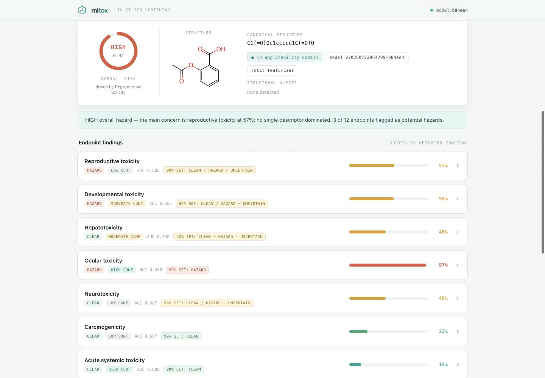Click 'AUC 0.808' in Acute systemic toxicity row
Viewport: 545px width, 378px height.
click(148, 369)
